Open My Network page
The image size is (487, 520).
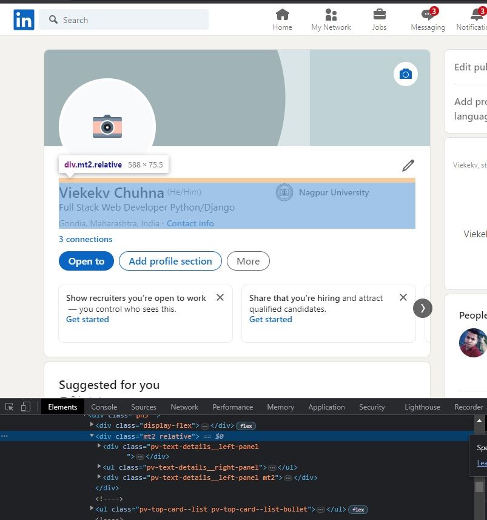tap(331, 19)
